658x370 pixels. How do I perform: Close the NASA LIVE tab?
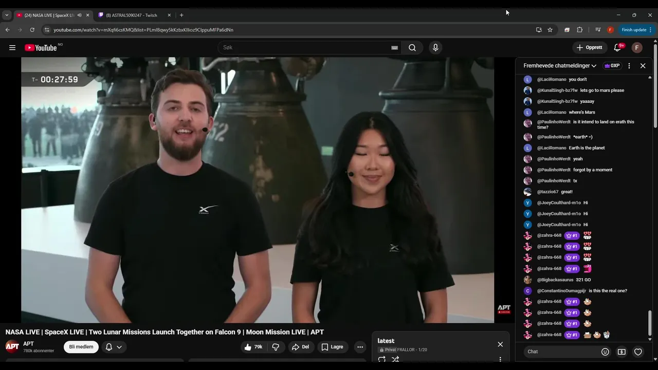[87, 15]
